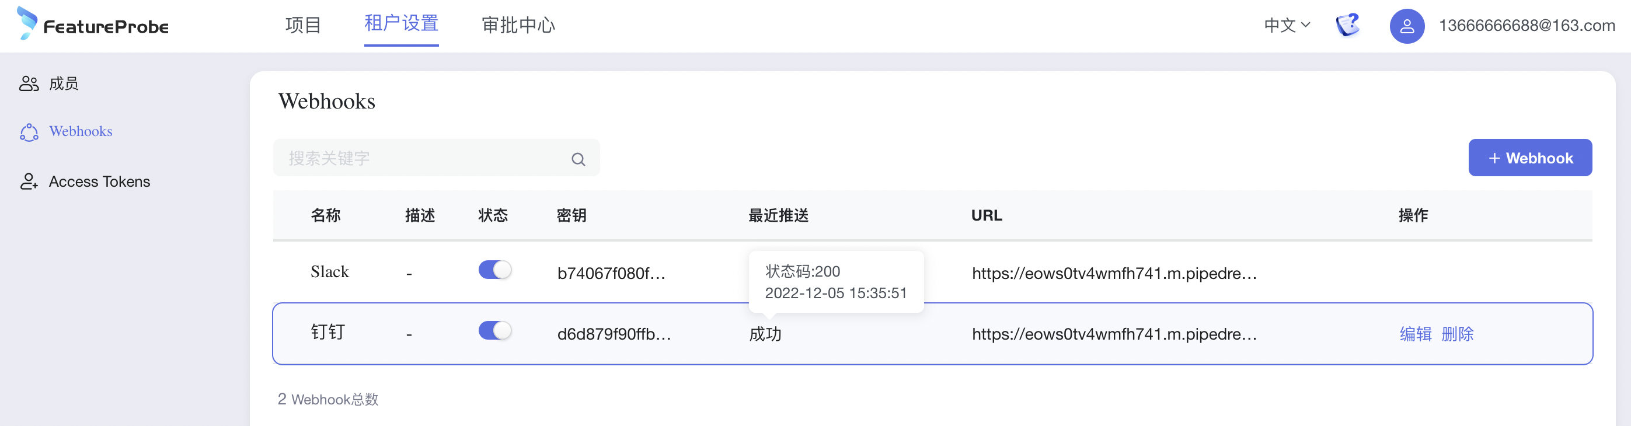The image size is (1631, 426).
Task: Click the search magnifier icon
Action: [x=578, y=159]
